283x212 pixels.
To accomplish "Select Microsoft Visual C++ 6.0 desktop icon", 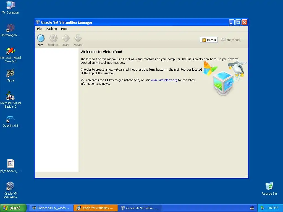I will 11,55.
